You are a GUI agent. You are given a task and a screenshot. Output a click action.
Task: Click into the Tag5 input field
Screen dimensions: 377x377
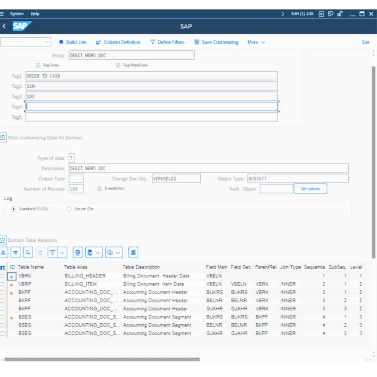(x=151, y=117)
